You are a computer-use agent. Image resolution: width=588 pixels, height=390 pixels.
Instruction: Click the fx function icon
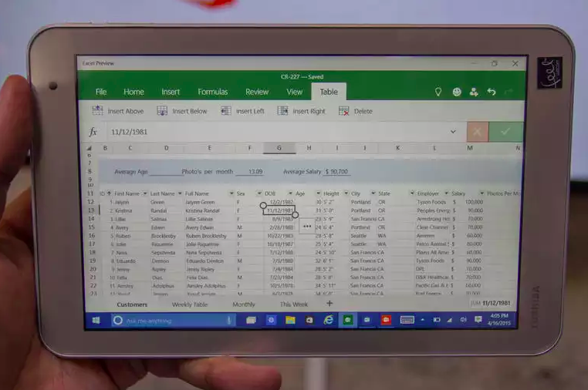tap(93, 132)
